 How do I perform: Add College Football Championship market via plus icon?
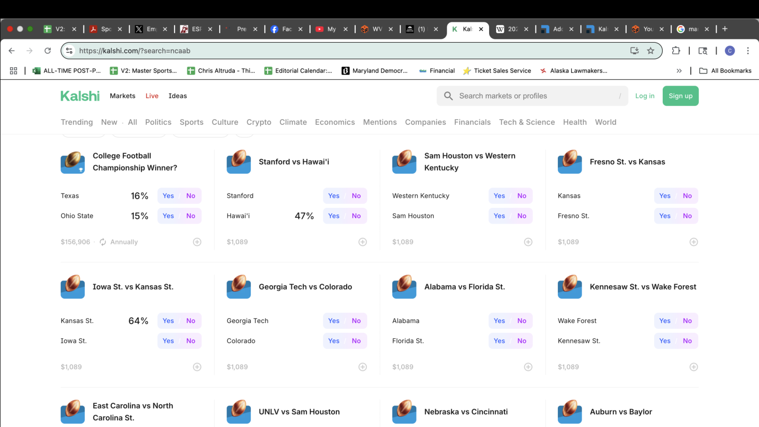click(x=197, y=242)
